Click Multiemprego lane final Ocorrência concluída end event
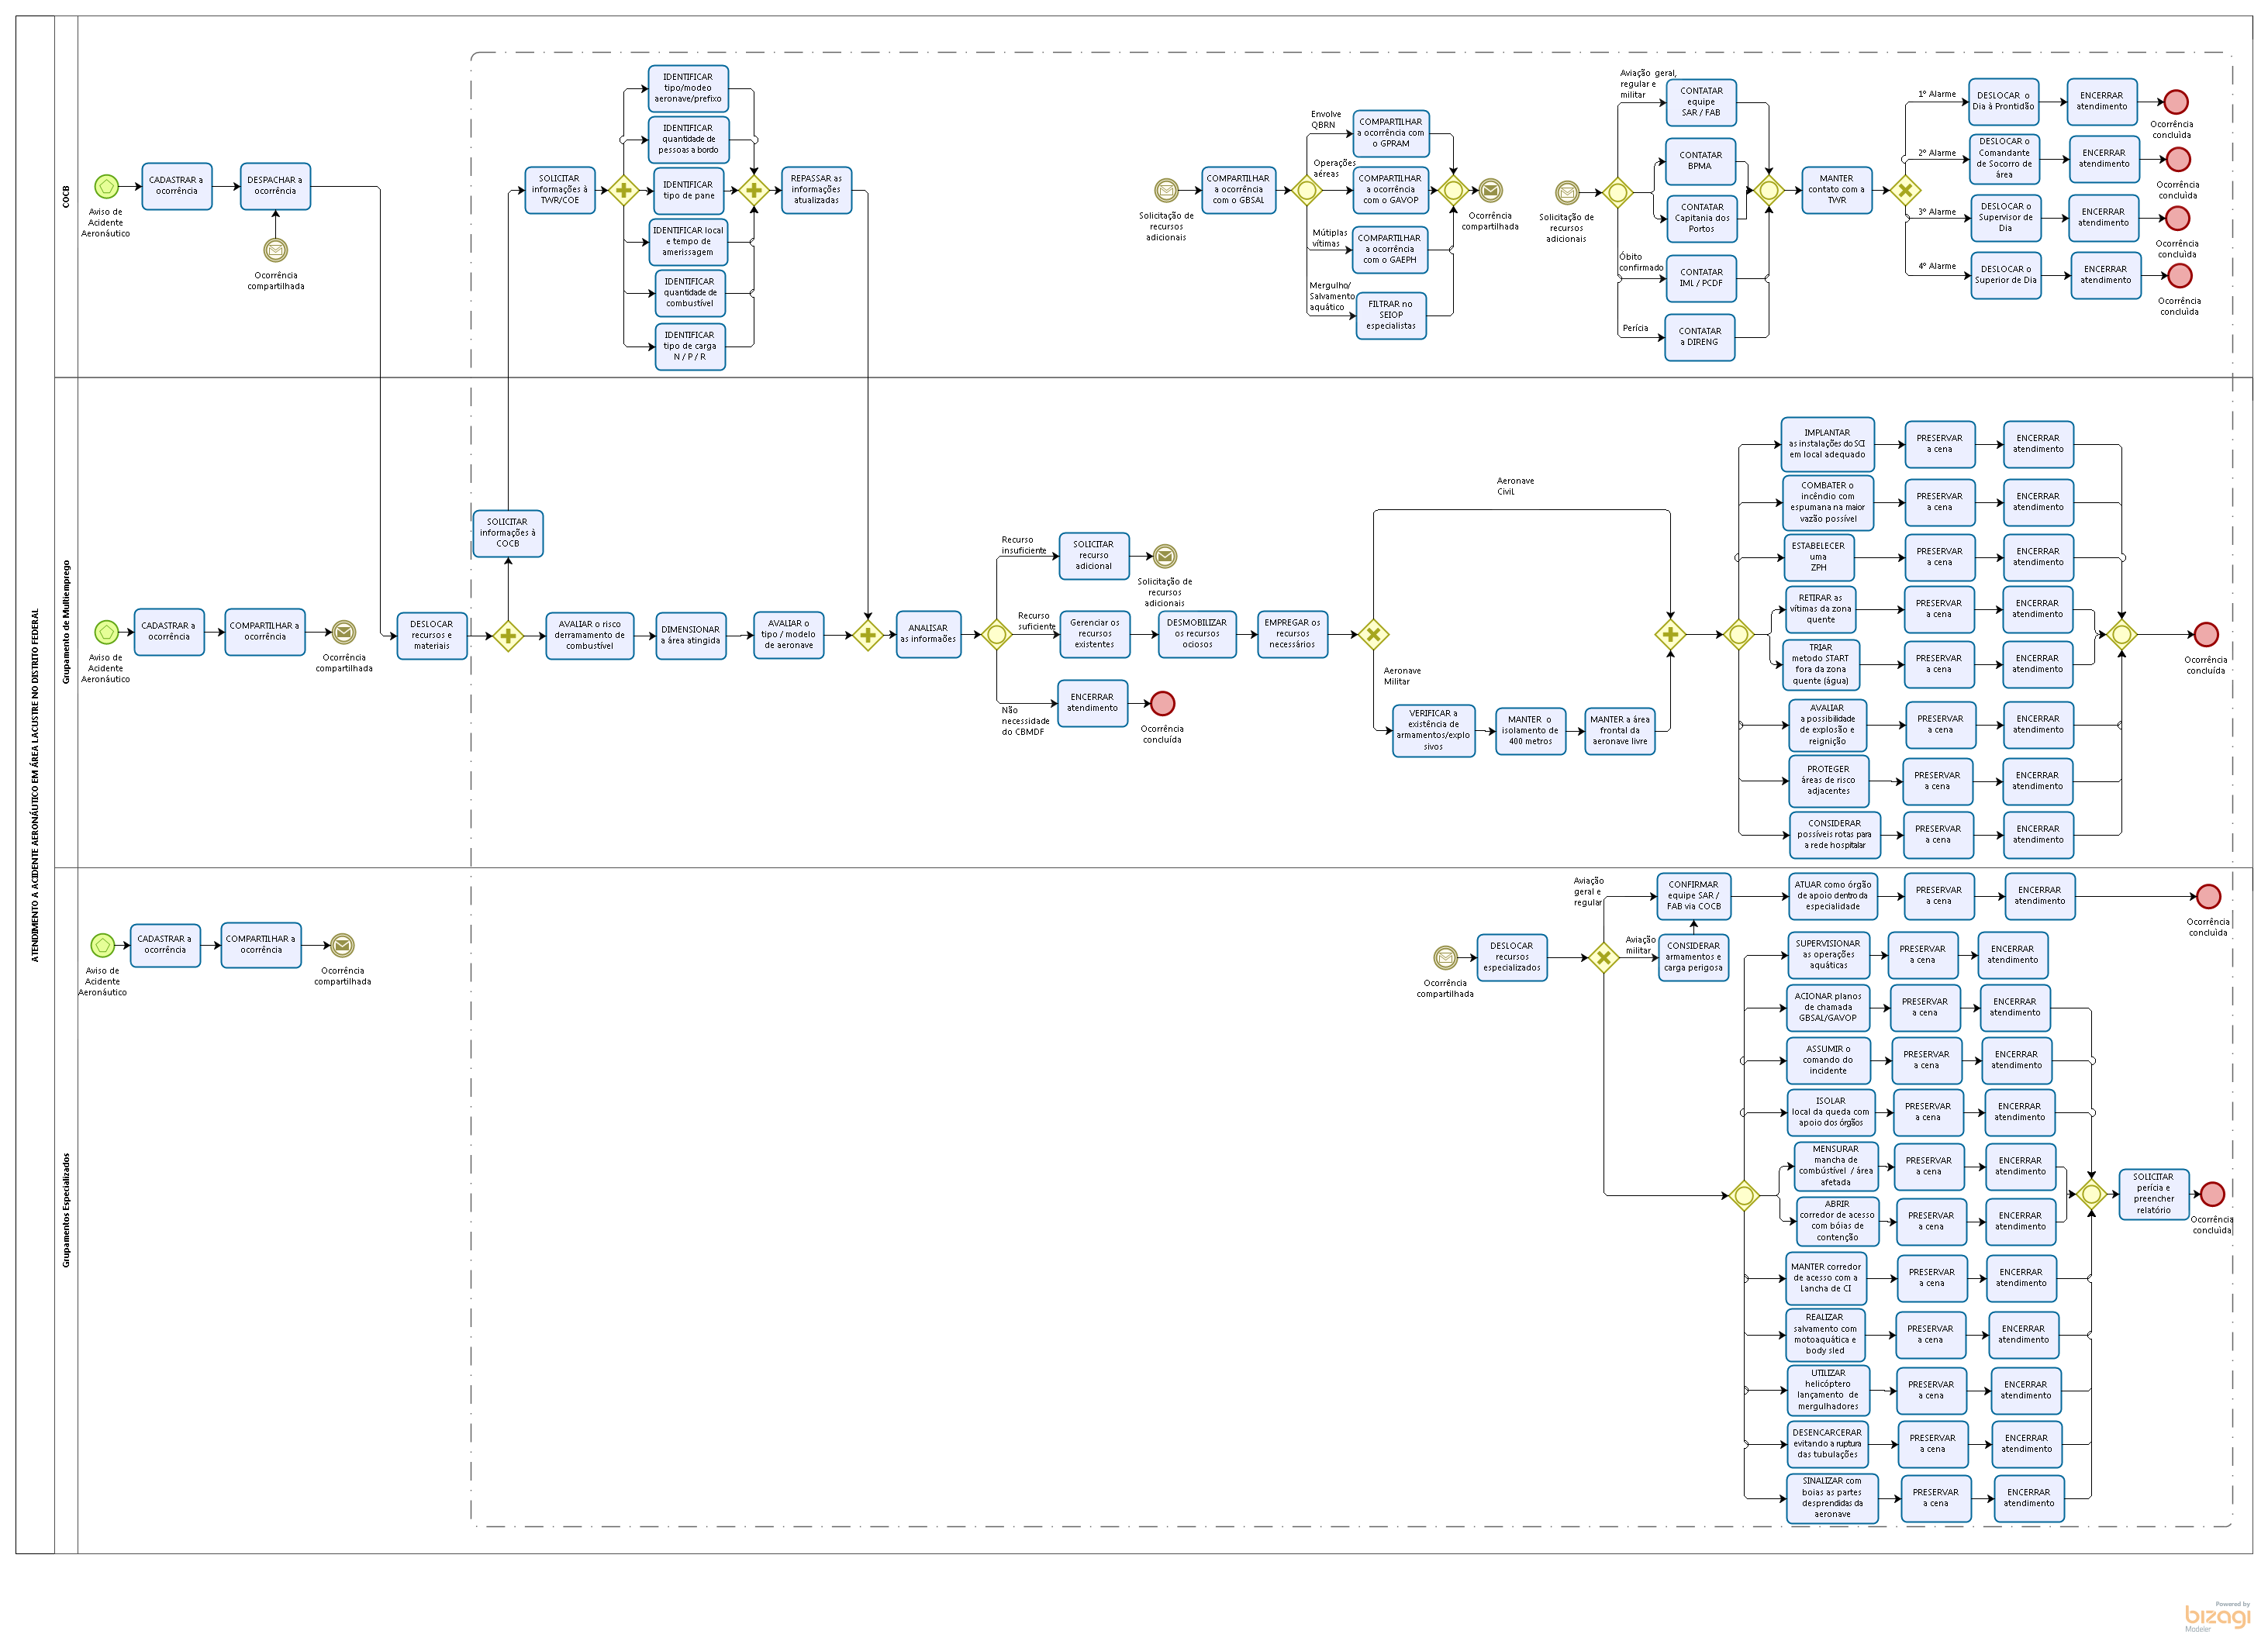Image resolution: width=2268 pixels, height=1641 pixels. coord(2206,634)
